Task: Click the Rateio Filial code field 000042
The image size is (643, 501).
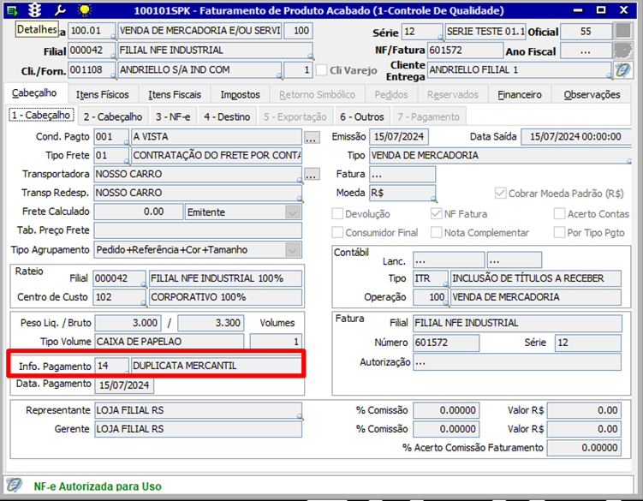Action: (119, 278)
